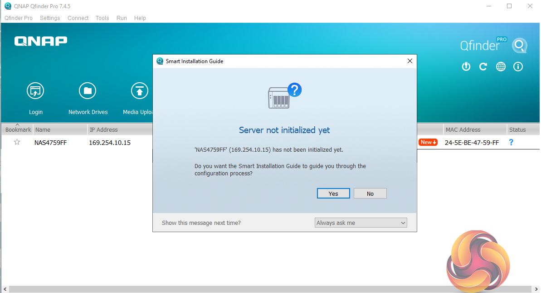The width and height of the screenshot is (541, 293).
Task: Select IP address 169.254.10.15 cell
Action: tap(110, 143)
